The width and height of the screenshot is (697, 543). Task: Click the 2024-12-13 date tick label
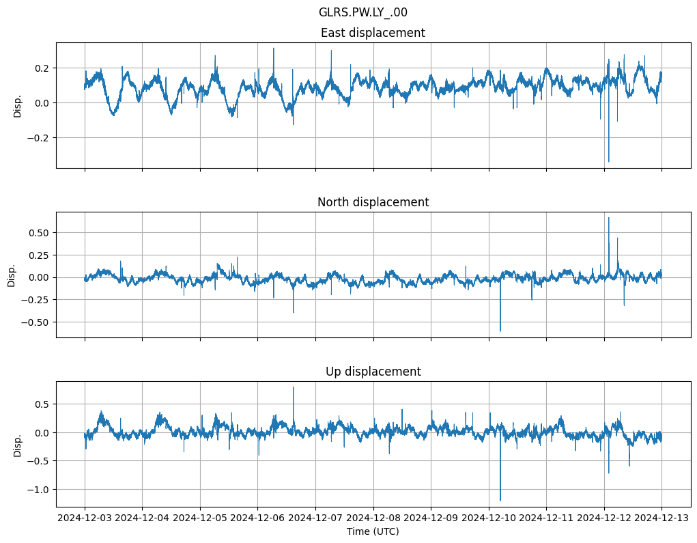point(661,518)
